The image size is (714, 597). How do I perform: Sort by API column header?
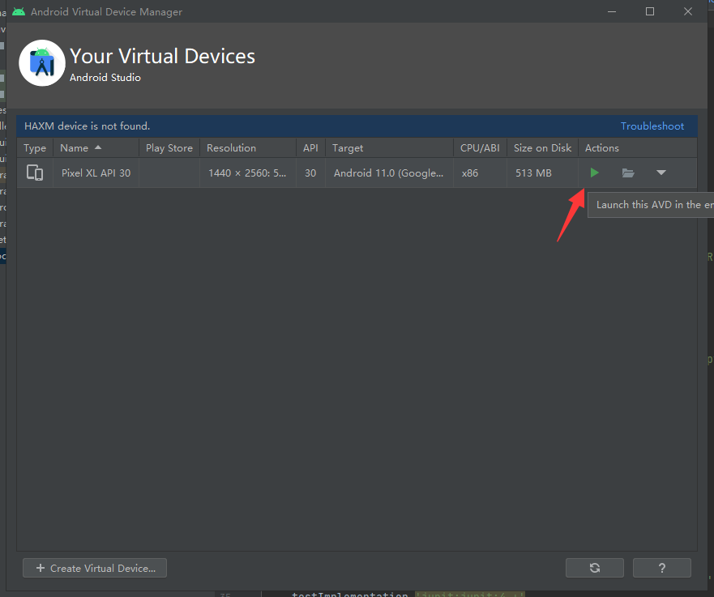tap(310, 148)
